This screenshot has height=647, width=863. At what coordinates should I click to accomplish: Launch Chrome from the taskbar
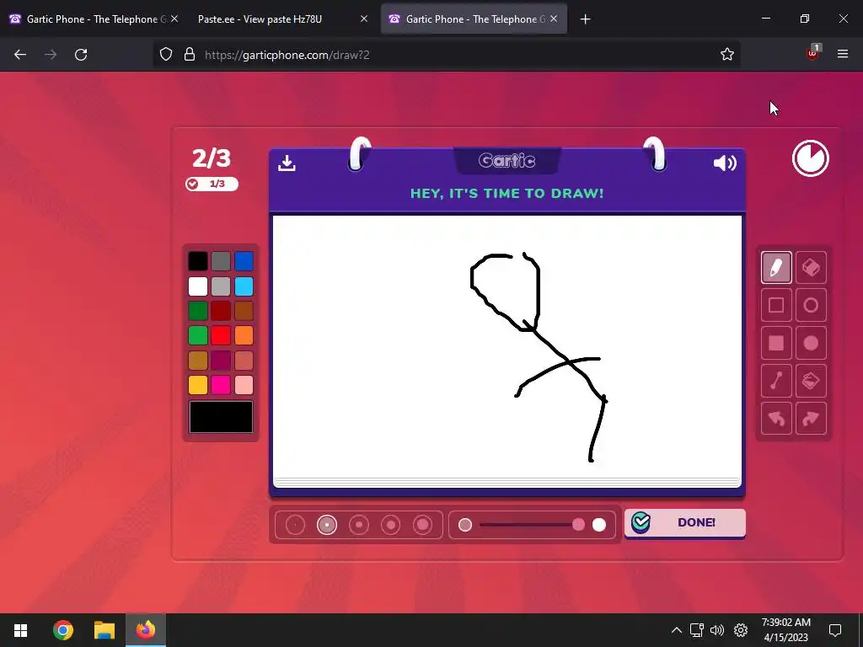click(x=62, y=630)
